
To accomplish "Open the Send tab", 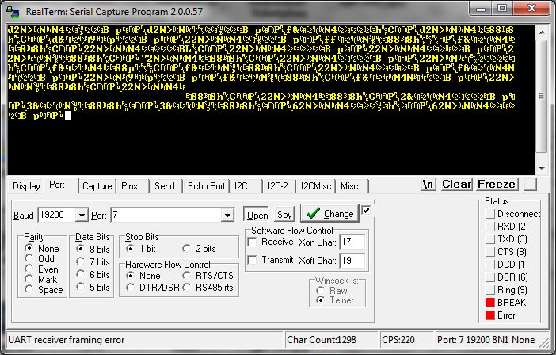I will pyautogui.click(x=165, y=186).
